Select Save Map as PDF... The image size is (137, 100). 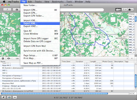(40, 63)
